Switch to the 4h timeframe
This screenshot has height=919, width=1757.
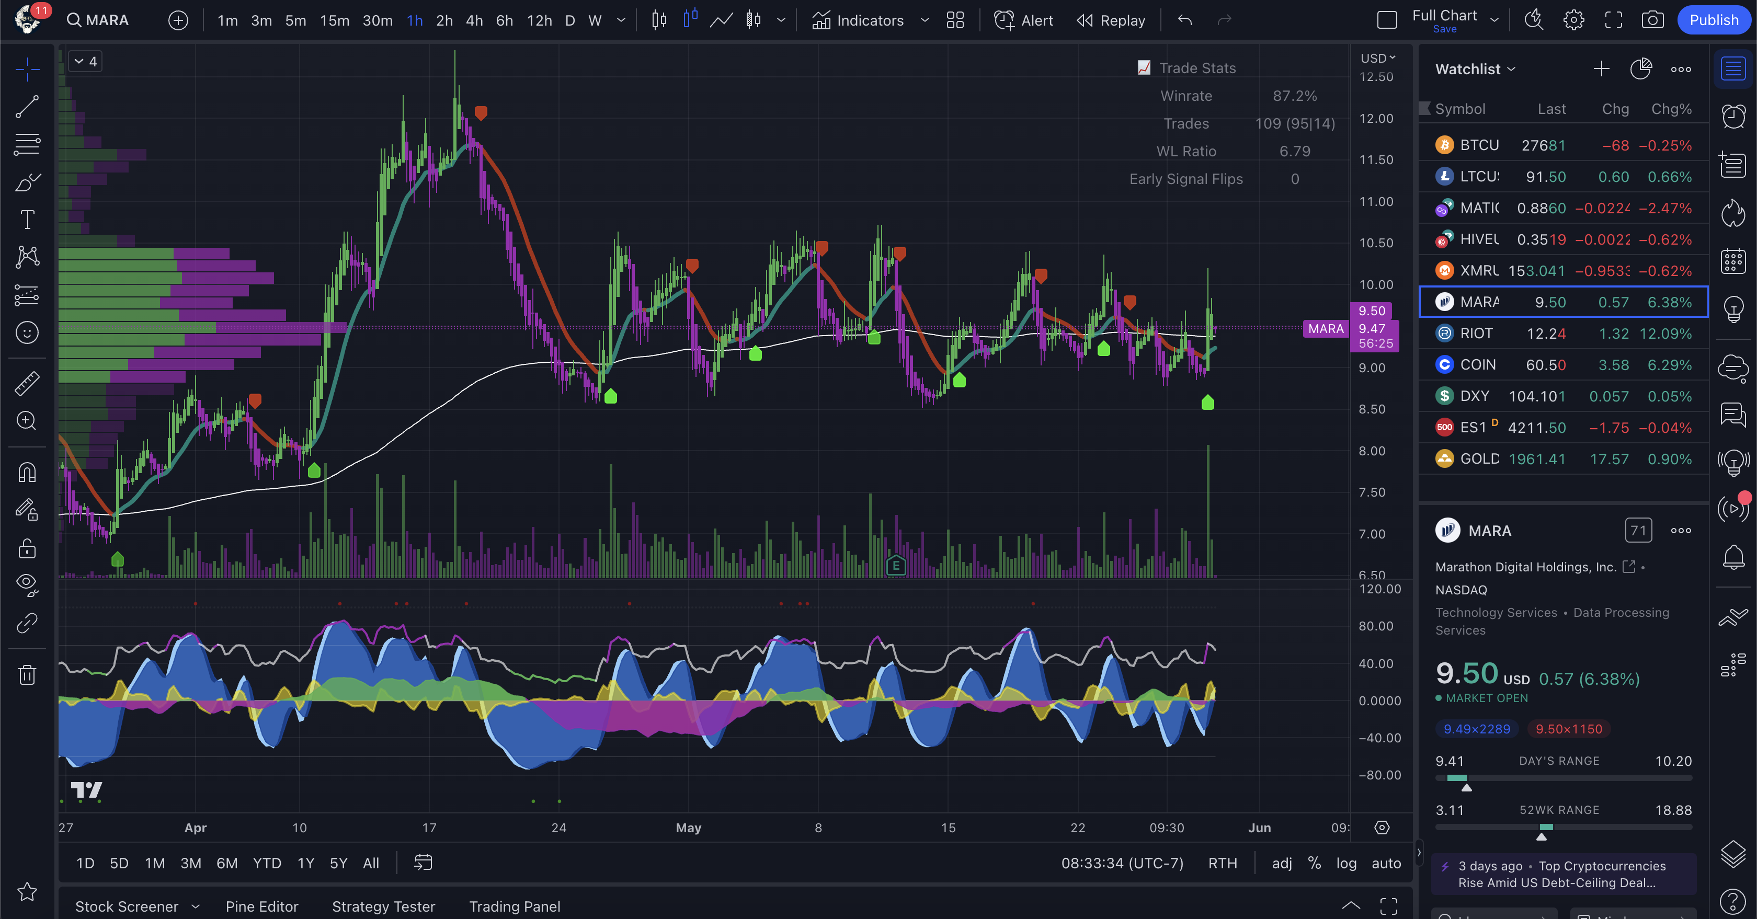pyautogui.click(x=474, y=20)
